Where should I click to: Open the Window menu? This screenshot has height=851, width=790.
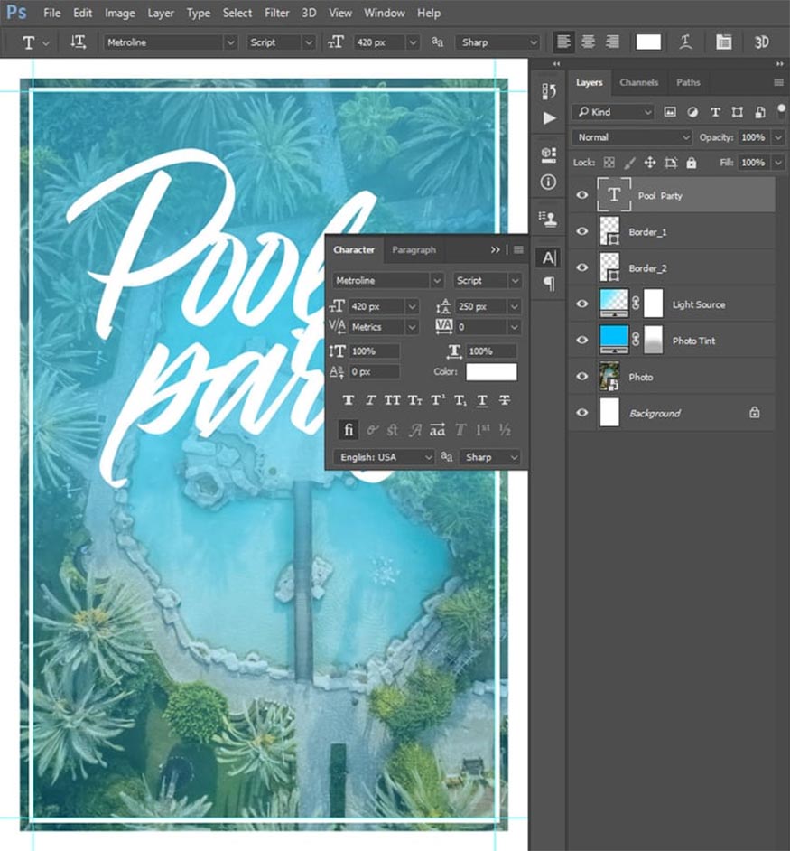(384, 13)
